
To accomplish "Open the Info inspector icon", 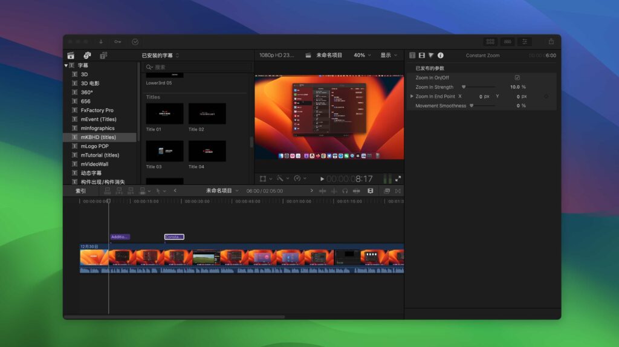I will coord(441,55).
